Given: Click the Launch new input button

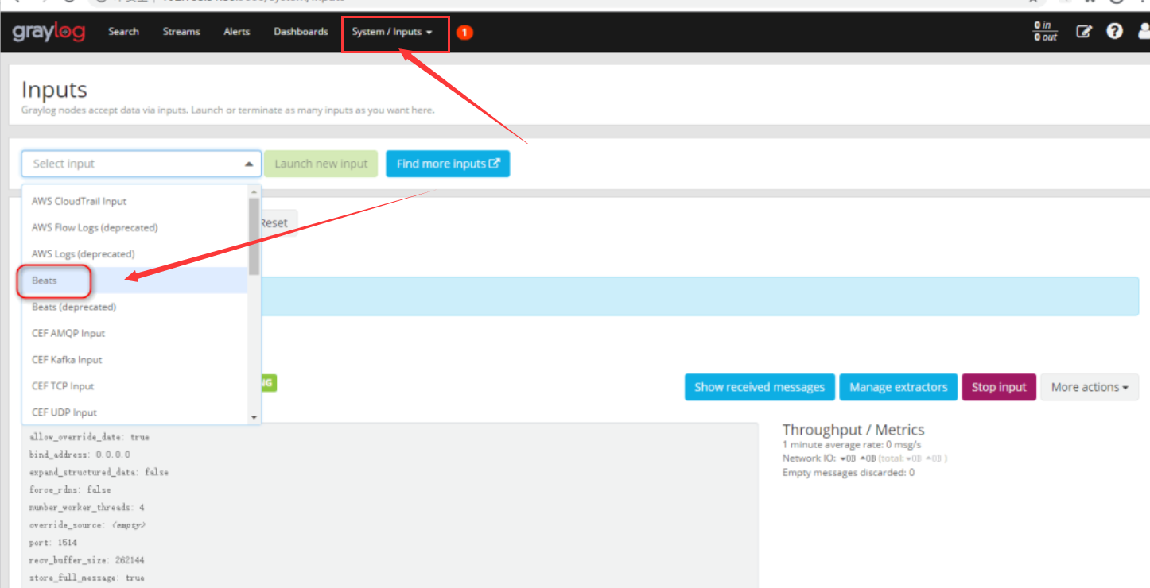Looking at the screenshot, I should point(321,164).
